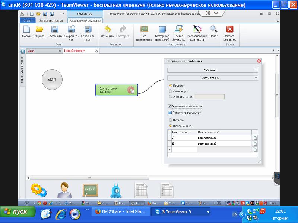Click the vertical canvas scrollbar thumb
The width and height of the screenshot is (298, 223).
click(x=277, y=96)
